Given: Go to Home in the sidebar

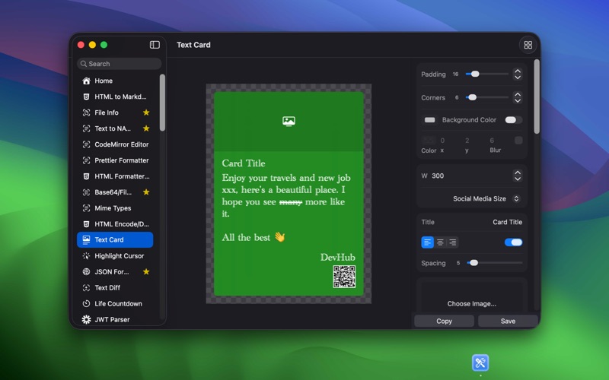Looking at the screenshot, I should (104, 81).
